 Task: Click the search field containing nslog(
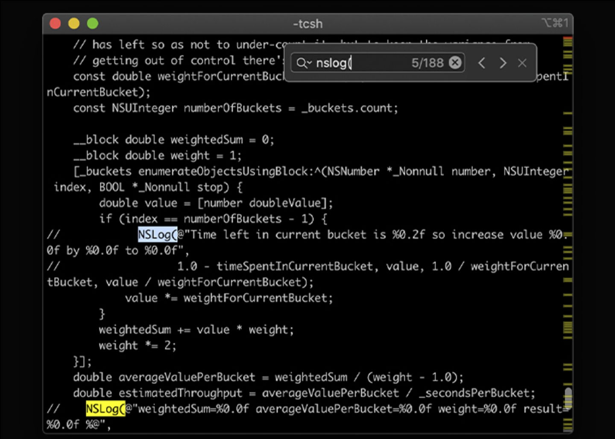pos(378,63)
